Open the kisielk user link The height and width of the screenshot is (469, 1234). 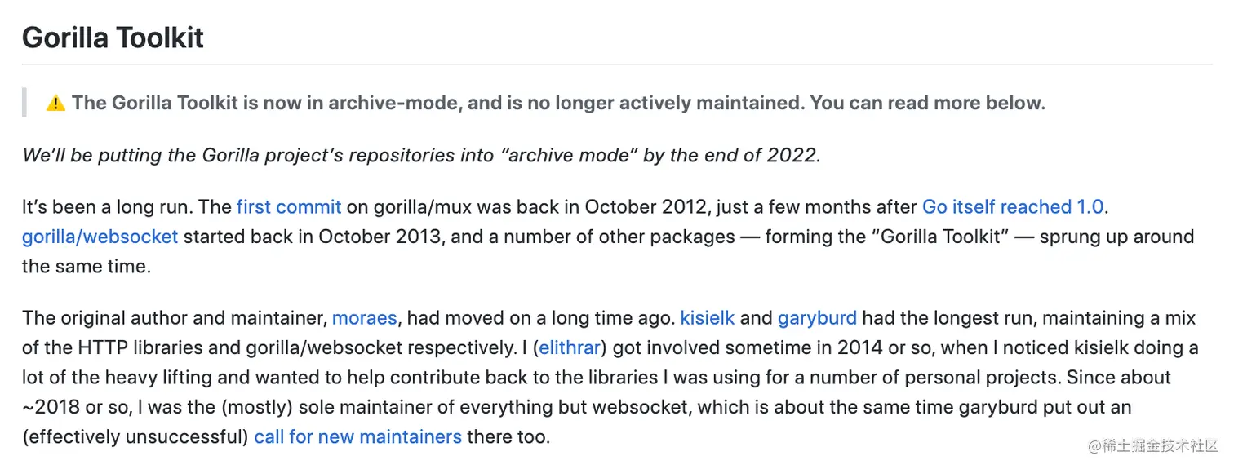click(708, 318)
